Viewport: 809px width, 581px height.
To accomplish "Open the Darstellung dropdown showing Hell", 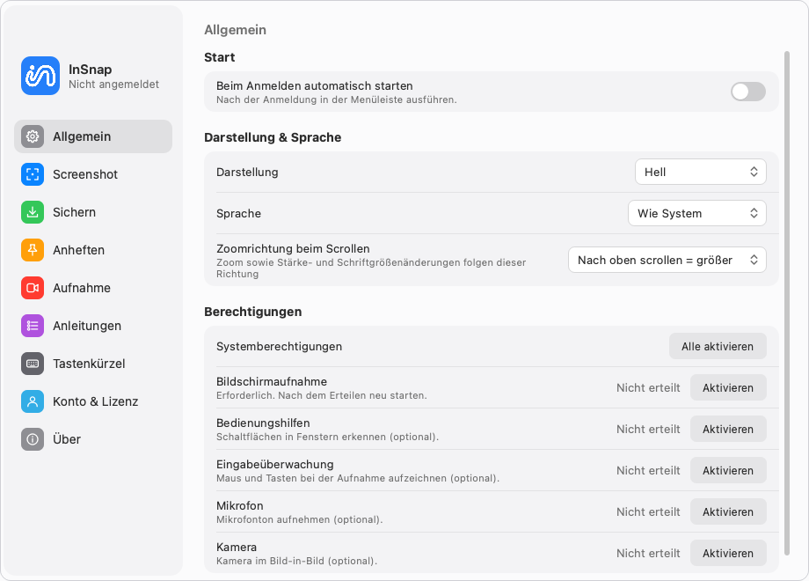I will [x=701, y=172].
